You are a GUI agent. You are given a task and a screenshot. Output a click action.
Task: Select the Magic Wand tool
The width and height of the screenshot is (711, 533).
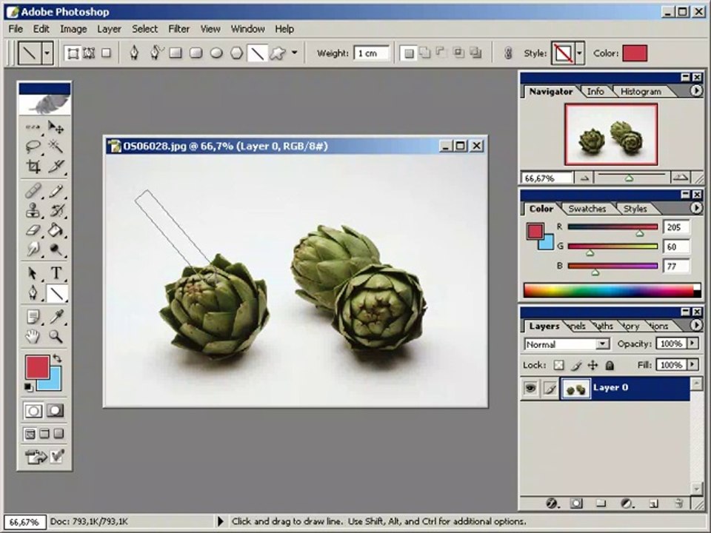pyautogui.click(x=56, y=147)
